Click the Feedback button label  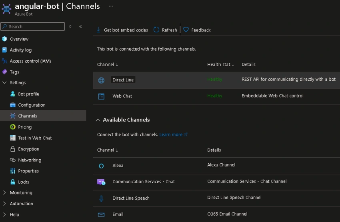click(x=201, y=30)
